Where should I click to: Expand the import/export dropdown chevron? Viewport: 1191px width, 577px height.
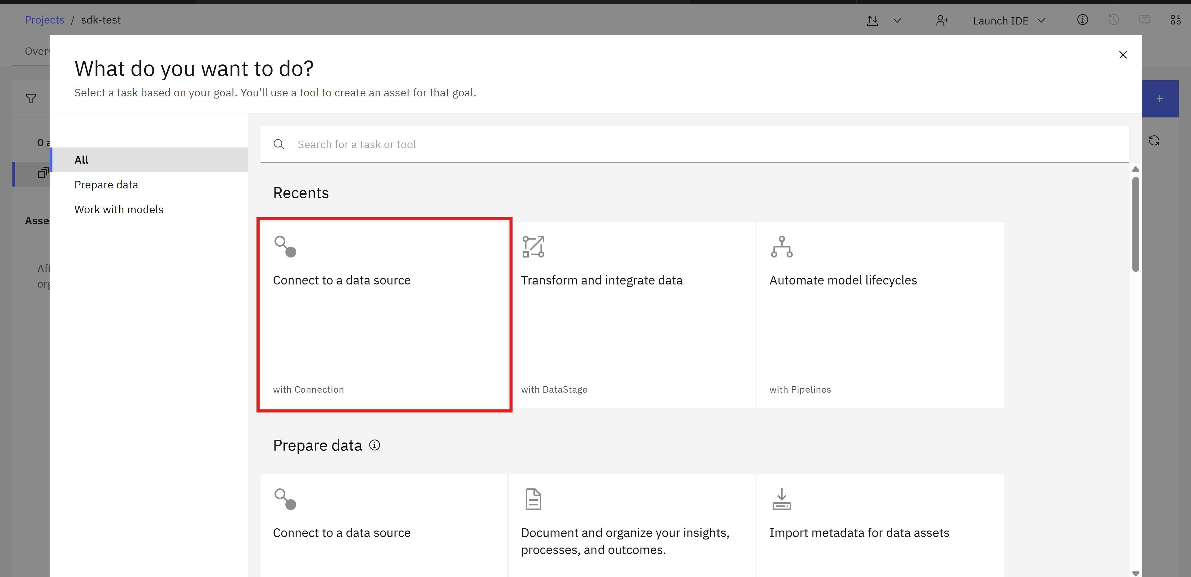897,20
